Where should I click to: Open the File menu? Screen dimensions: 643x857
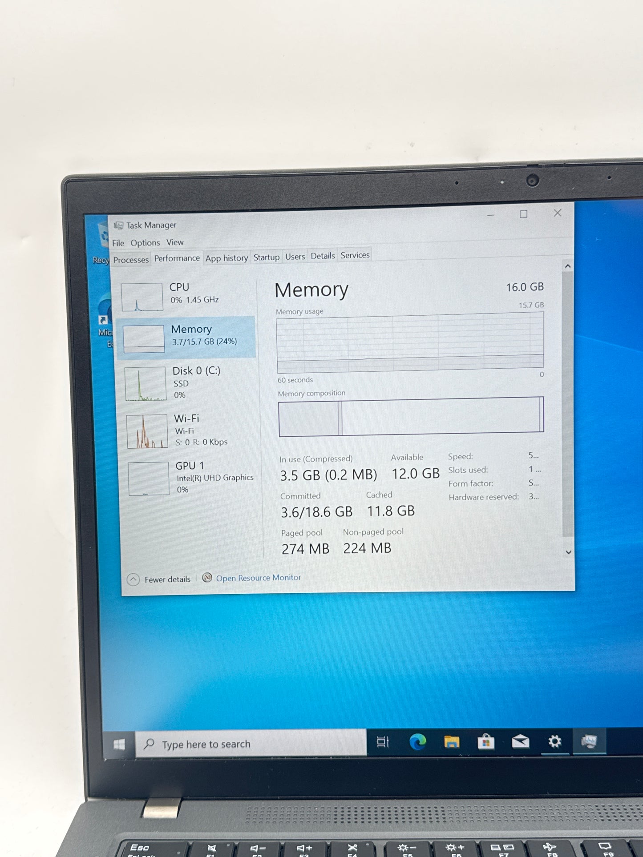(x=118, y=243)
